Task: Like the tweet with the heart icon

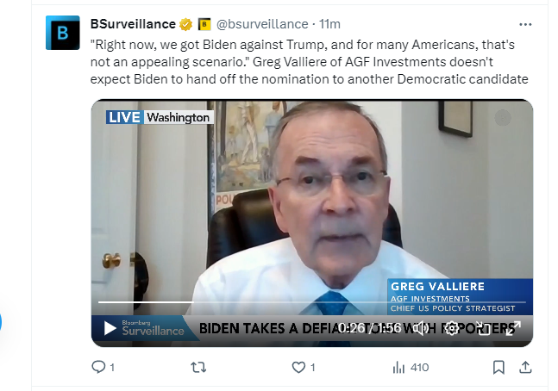Action: pos(298,368)
